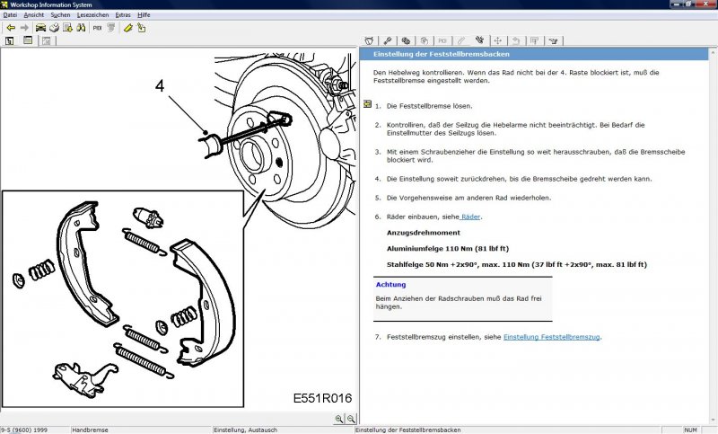The image size is (718, 434).
Task: Click the header 'Einstellung der Feststellbremsbacken'
Action: click(441, 54)
